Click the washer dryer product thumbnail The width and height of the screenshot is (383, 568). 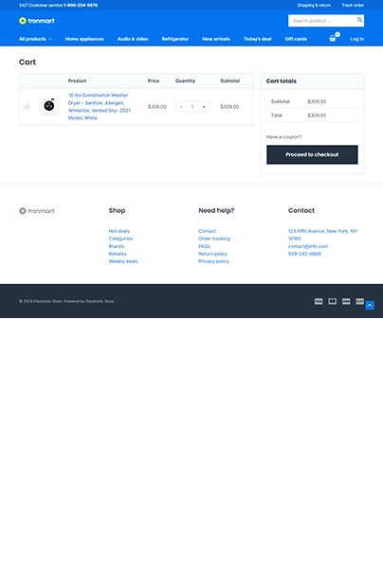[x=49, y=106]
